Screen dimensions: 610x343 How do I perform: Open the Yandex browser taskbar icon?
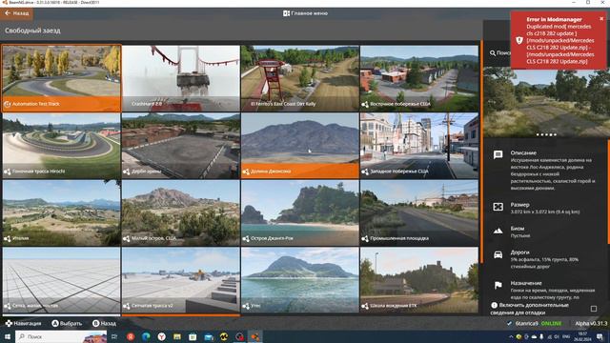[x=161, y=336]
